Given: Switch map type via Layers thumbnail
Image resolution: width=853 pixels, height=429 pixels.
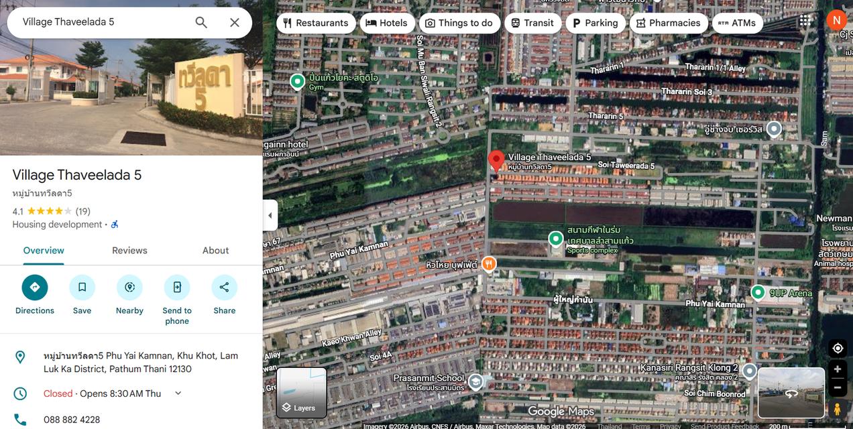Looking at the screenshot, I should (302, 392).
